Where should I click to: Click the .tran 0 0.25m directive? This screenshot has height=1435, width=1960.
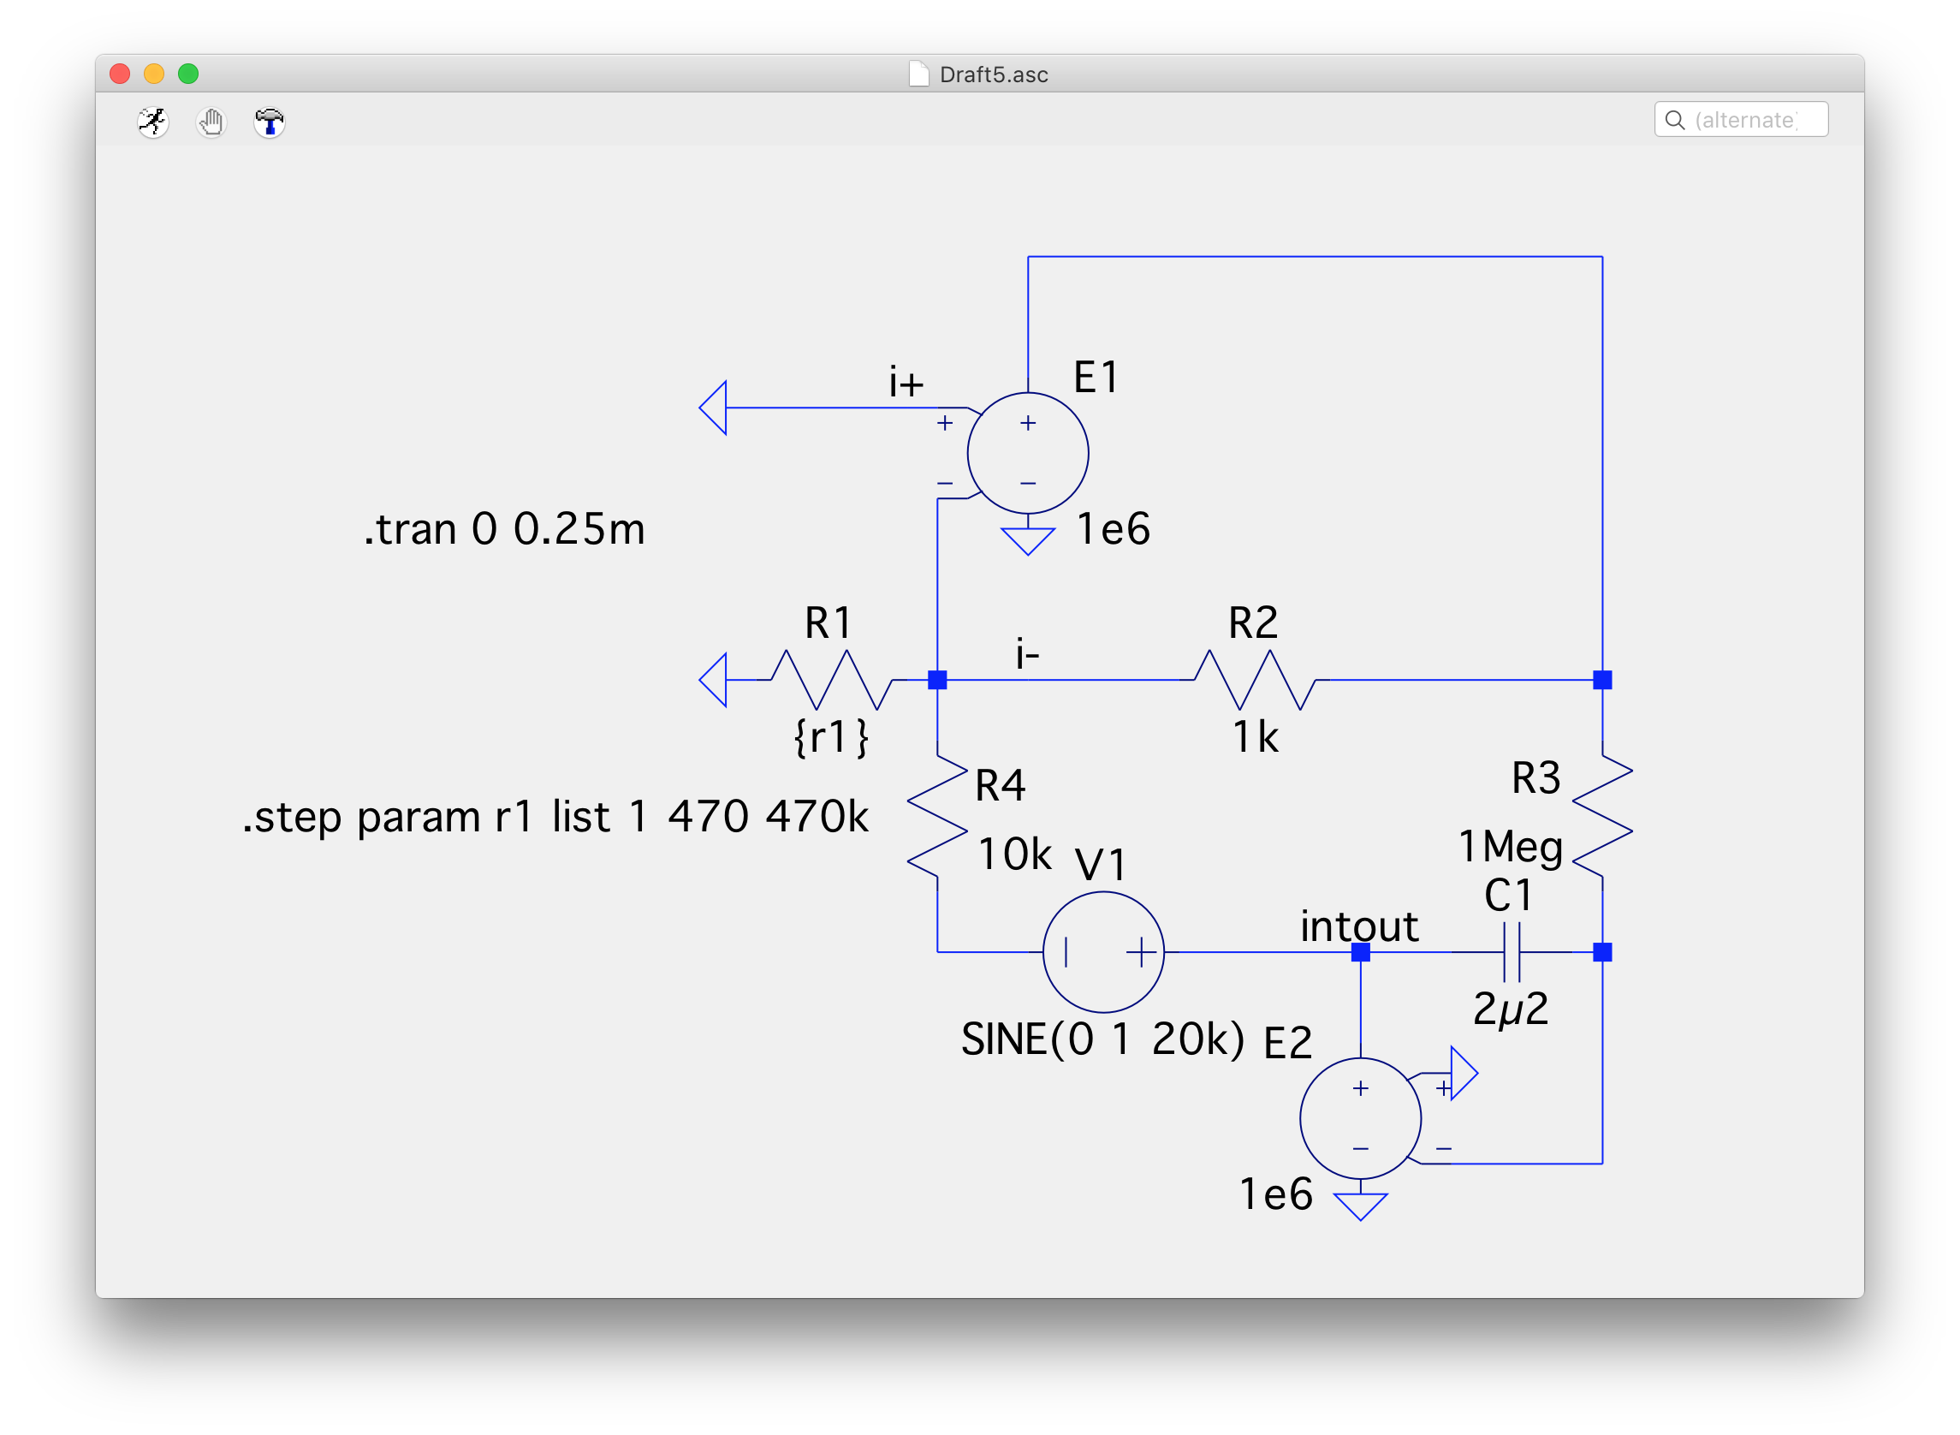pos(503,528)
